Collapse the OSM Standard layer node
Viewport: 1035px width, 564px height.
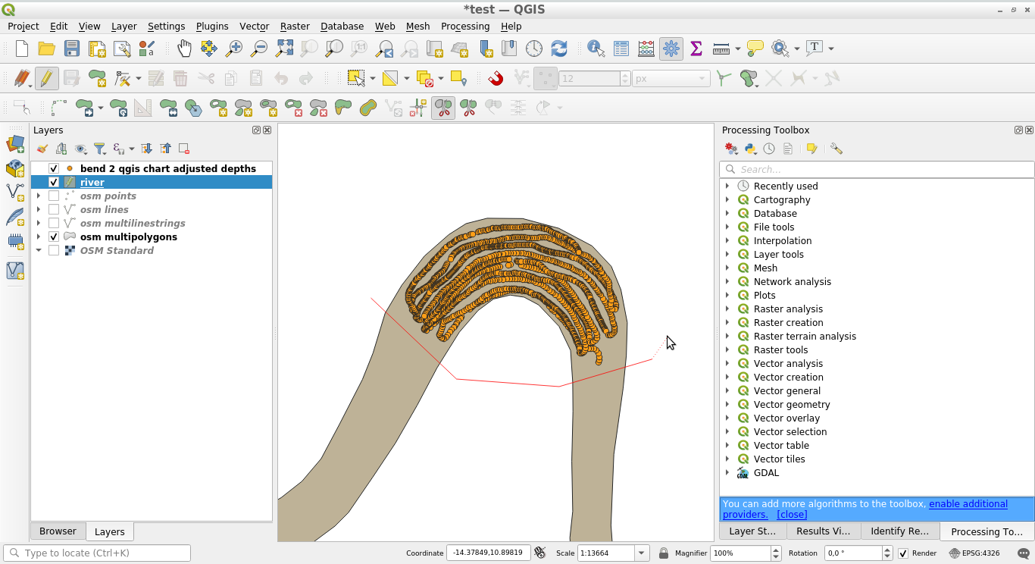pos(39,250)
